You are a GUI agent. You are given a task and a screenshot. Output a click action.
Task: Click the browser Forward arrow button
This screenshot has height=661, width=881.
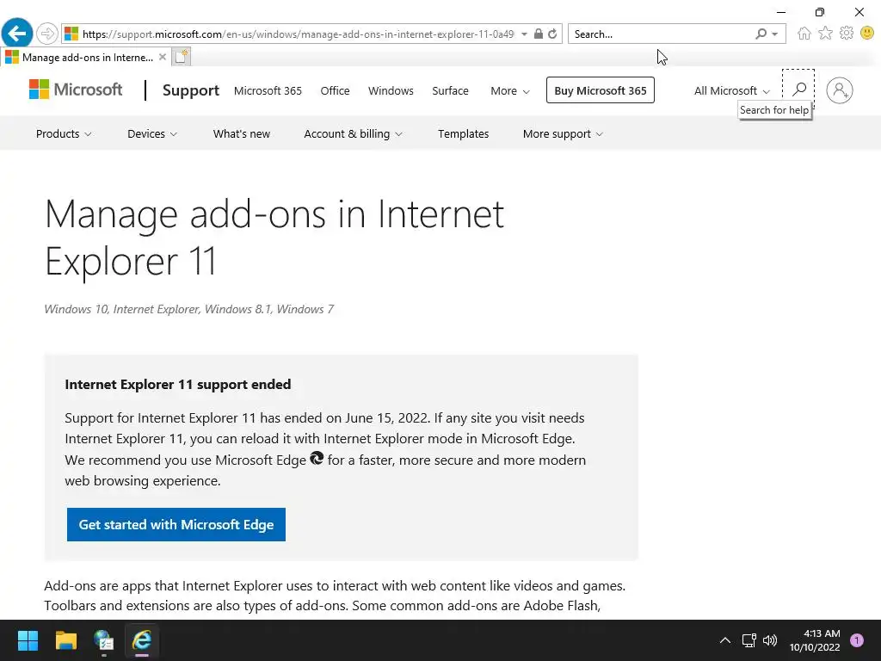(47, 34)
